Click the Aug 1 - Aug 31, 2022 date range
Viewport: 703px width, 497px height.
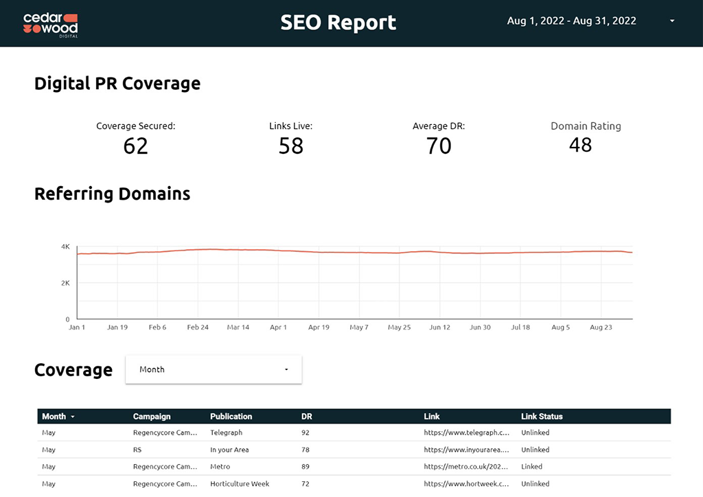[x=571, y=21]
